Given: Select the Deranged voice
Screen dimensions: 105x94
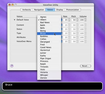Looking at the screenshot, I should coord(49,42).
